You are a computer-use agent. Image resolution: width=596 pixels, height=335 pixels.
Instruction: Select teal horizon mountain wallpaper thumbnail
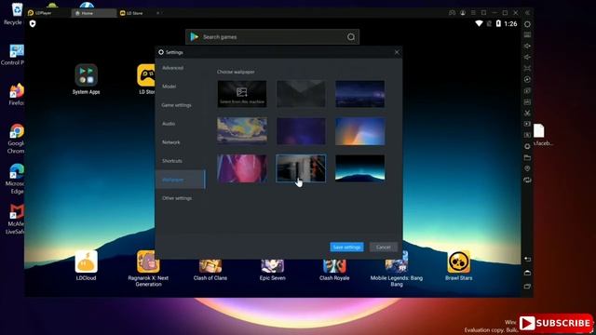tap(360, 168)
